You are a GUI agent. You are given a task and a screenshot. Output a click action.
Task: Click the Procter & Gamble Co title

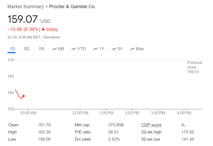click(72, 7)
